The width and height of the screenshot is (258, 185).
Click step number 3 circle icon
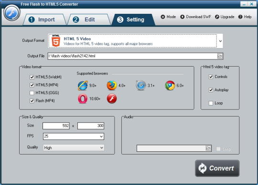(x=120, y=19)
